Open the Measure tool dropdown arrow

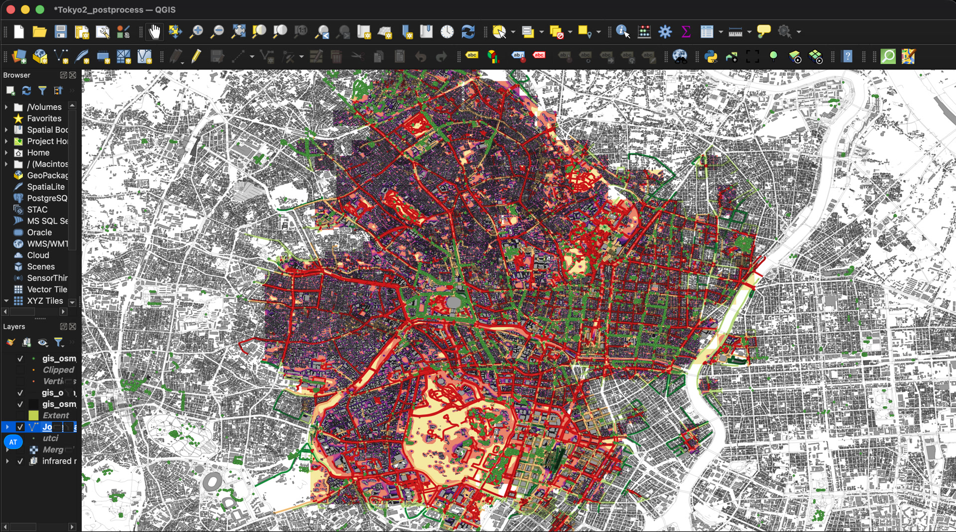(x=749, y=32)
